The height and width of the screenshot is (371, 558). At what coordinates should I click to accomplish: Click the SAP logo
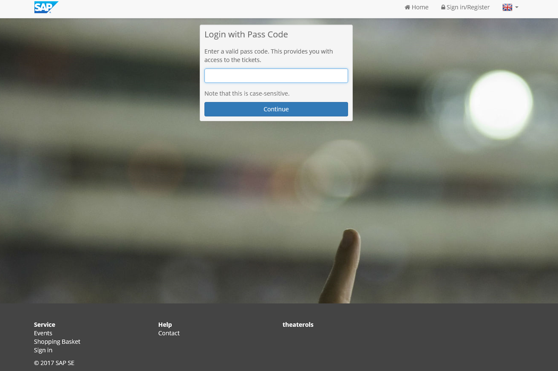(46, 7)
